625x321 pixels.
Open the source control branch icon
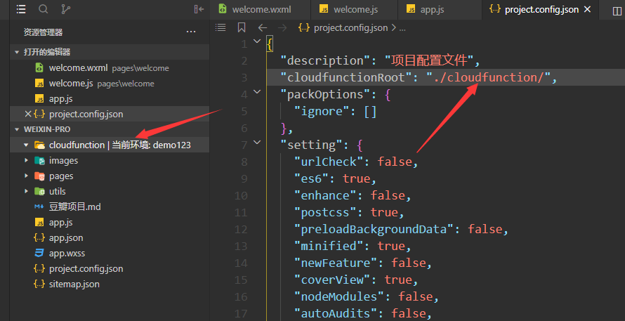[x=66, y=9]
